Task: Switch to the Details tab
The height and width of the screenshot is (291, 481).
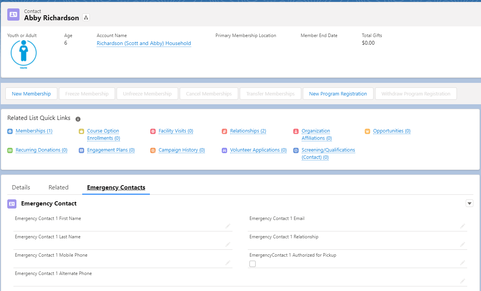Action: [21, 187]
